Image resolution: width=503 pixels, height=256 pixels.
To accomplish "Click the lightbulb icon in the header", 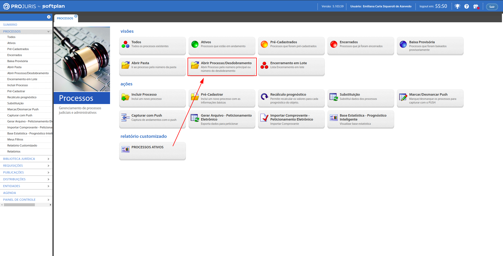I will [457, 6].
